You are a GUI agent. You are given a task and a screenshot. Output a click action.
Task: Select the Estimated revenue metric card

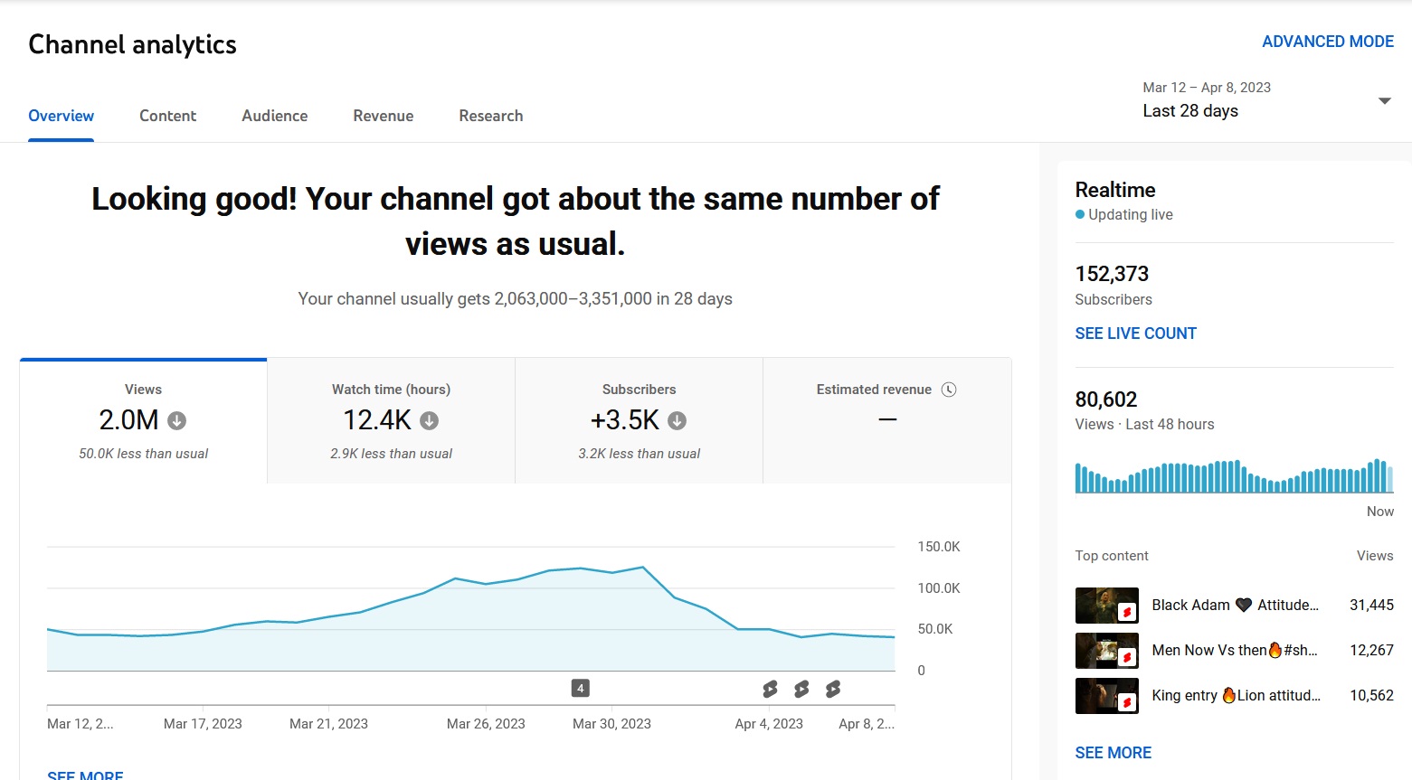(887, 421)
